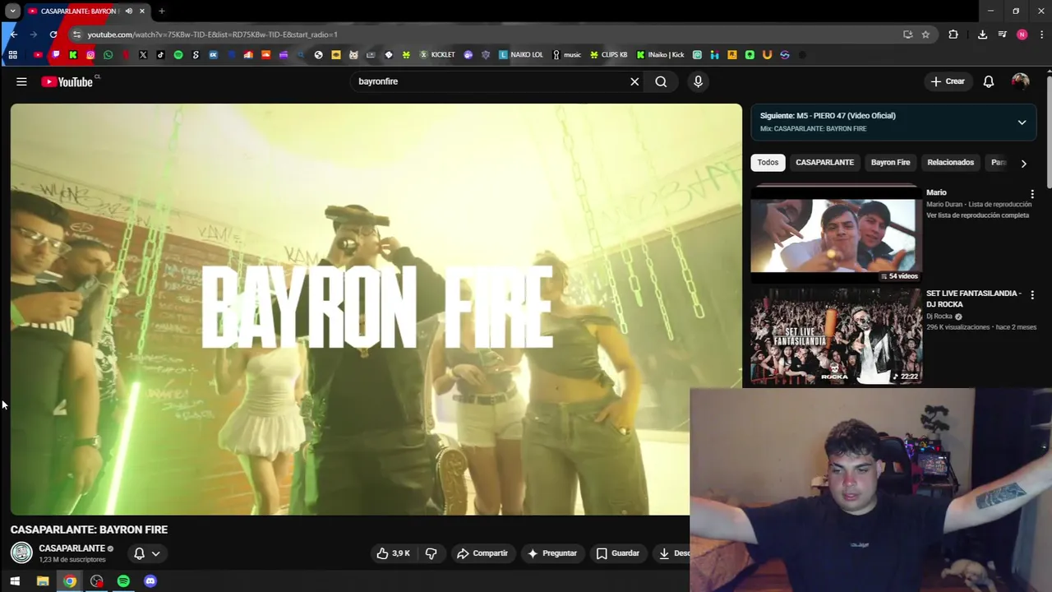Open the NAIKO LOL bookmark
1052x592 pixels.
(x=521, y=55)
